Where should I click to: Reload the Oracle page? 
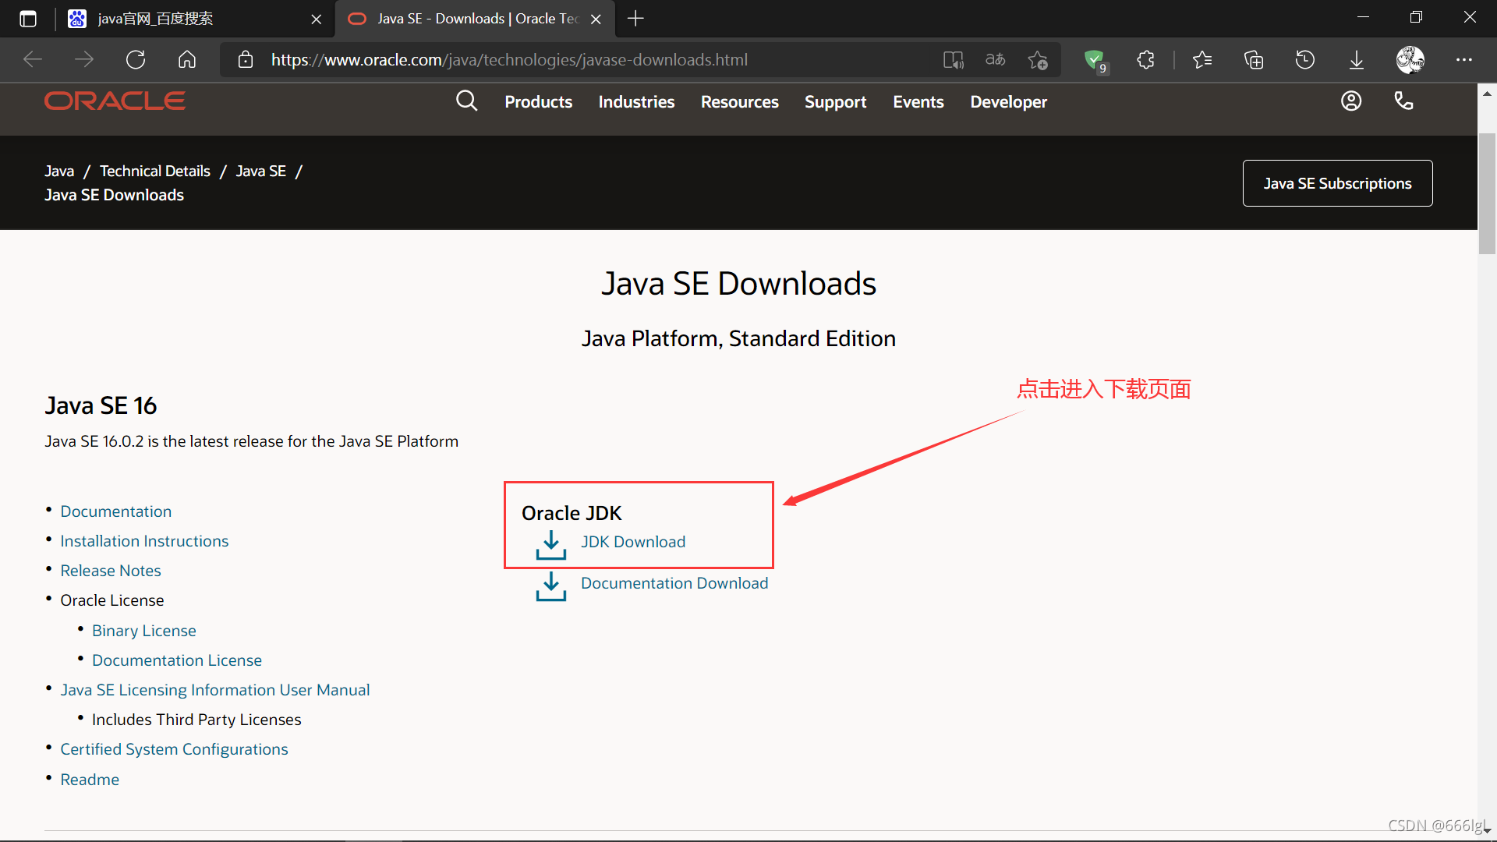click(x=136, y=60)
